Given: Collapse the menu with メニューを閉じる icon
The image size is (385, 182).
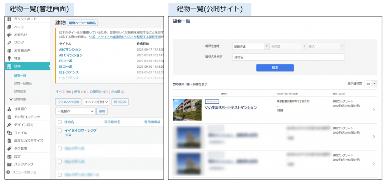Looking at the screenshot, I should coord(9,172).
